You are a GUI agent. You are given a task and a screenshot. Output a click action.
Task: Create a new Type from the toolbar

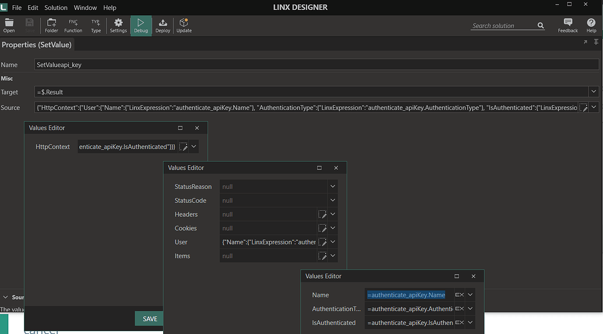96,26
